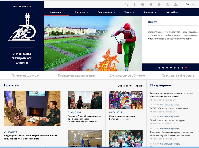
Task: Open the sitemap icon
Action: [x=176, y=4]
